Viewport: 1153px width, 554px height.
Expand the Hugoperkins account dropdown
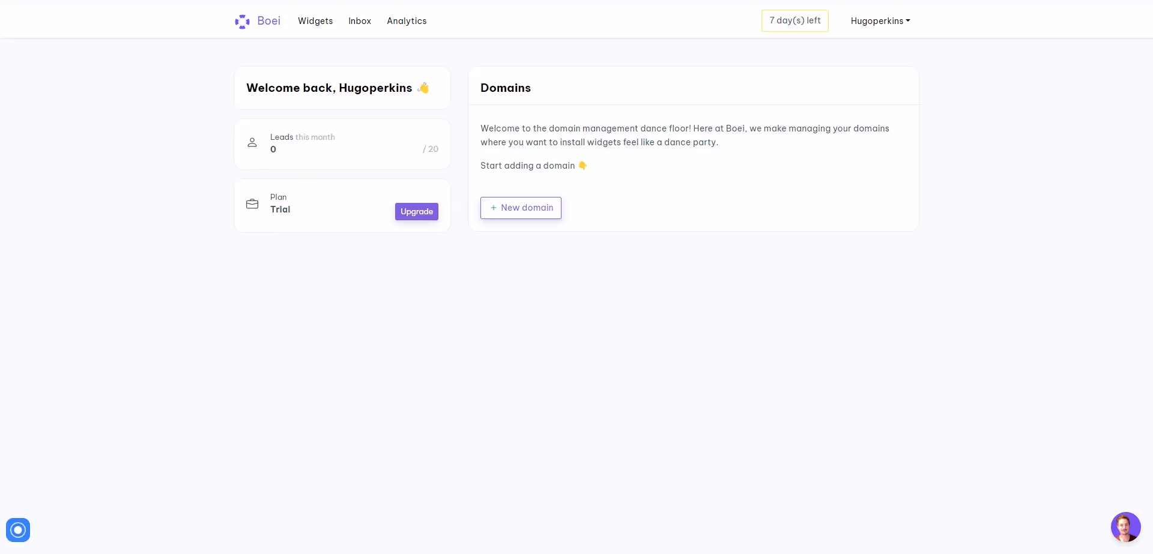(880, 21)
